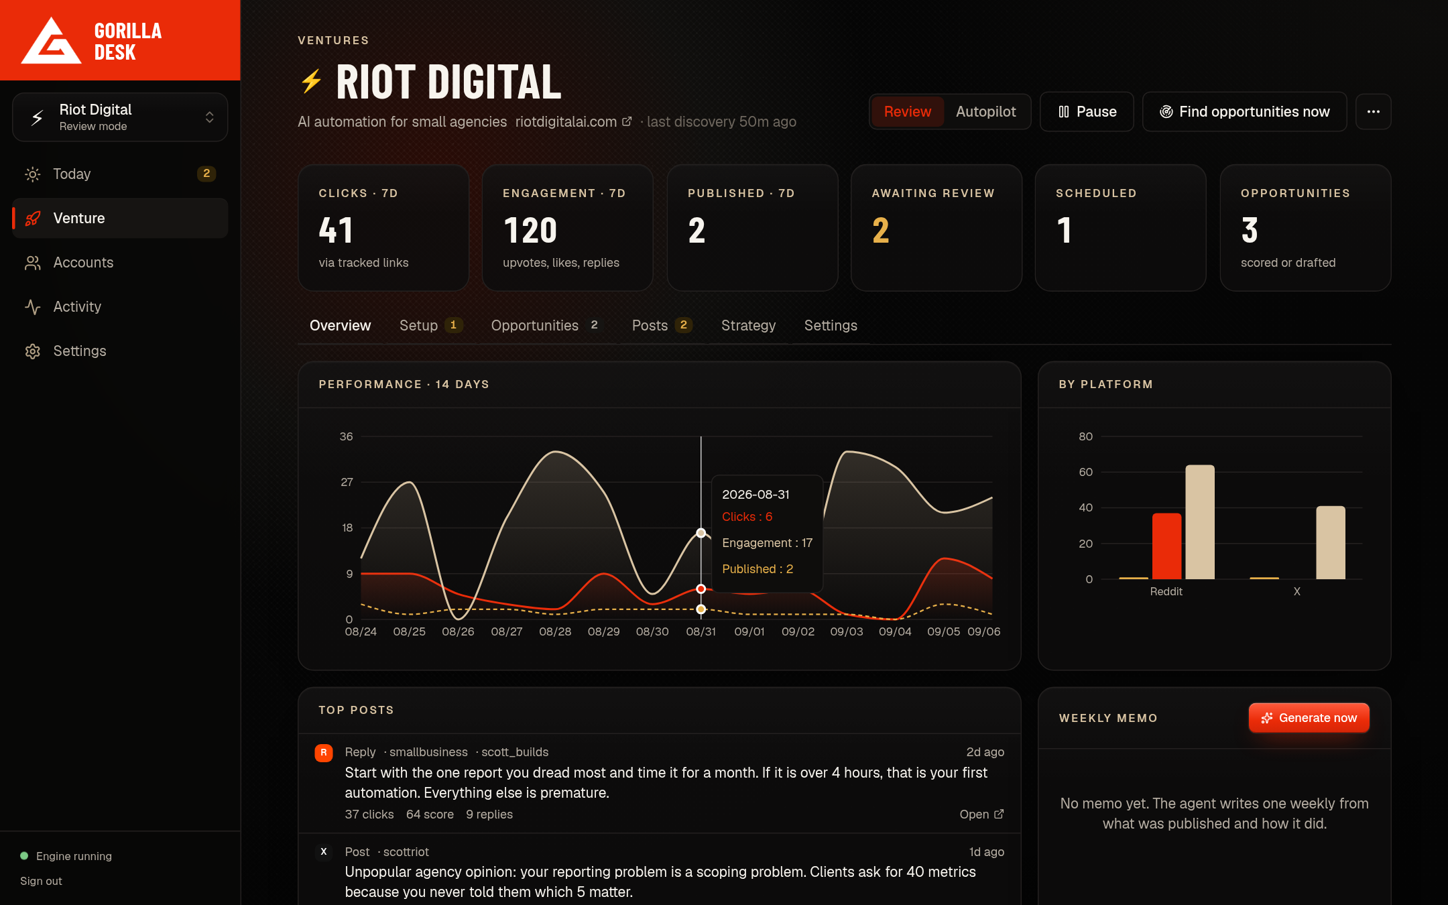Click the engagement data point at 08/31

701,533
